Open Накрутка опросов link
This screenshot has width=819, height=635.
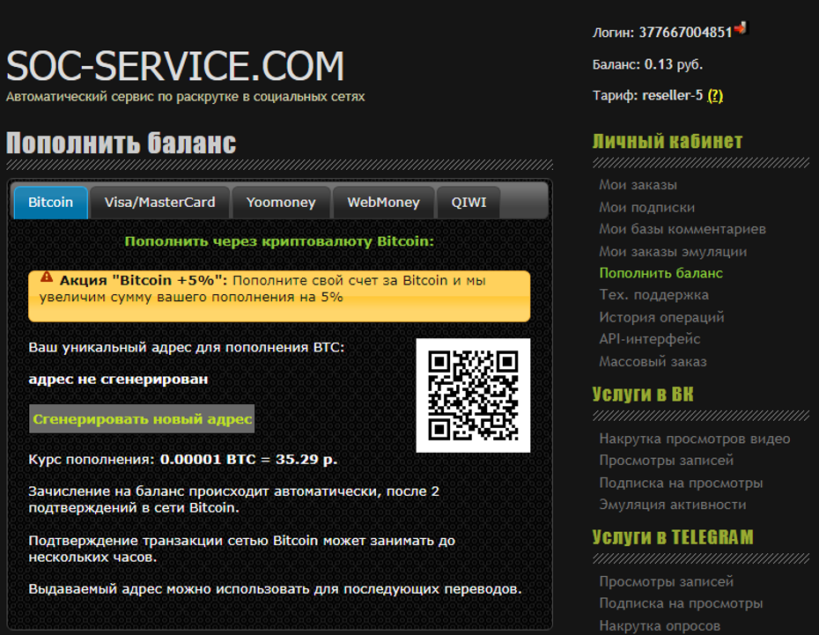tap(660, 625)
